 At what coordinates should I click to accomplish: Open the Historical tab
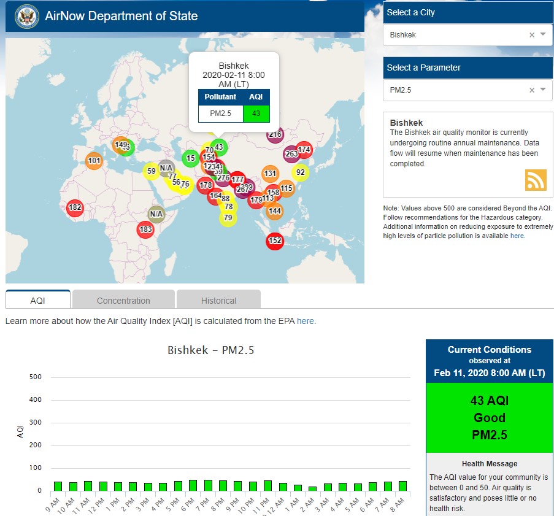(218, 301)
